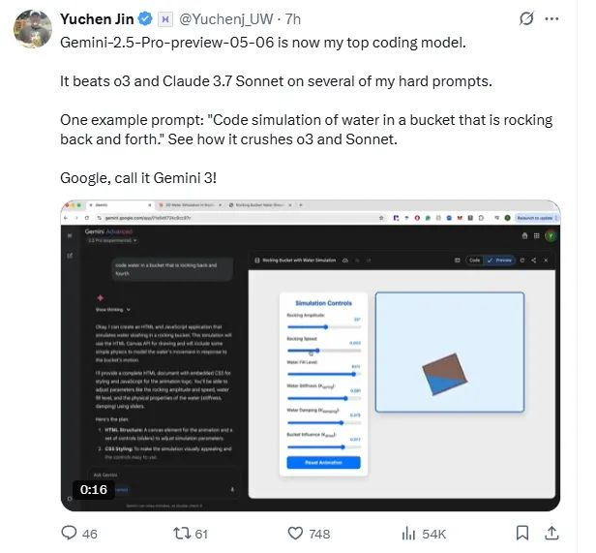Screen dimensions: 596x553
Task: Open the @Yuchenj_UW handle link
Action: [x=221, y=19]
